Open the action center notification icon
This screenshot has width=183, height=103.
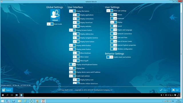coord(175,95)
